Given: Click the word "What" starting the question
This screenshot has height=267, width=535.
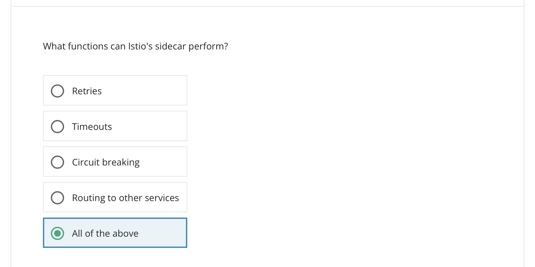Looking at the screenshot, I should (54, 46).
